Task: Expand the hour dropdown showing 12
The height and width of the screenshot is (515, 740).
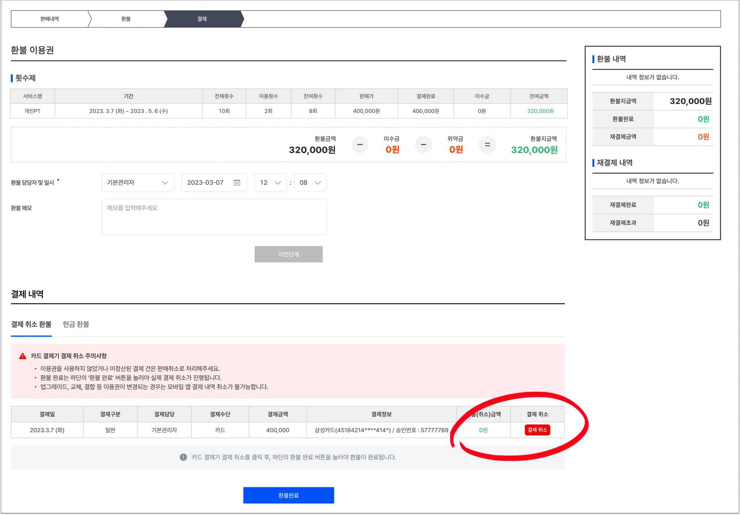Action: pos(270,183)
